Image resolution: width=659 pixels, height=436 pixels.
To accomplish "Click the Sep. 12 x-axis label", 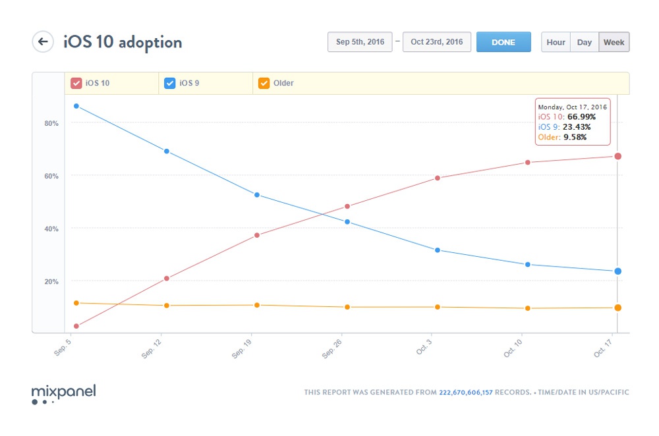I will pyautogui.click(x=152, y=348).
